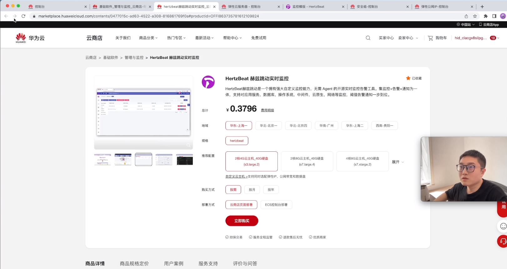
Task: Select the hertzbeat specification option
Action: [237, 141]
